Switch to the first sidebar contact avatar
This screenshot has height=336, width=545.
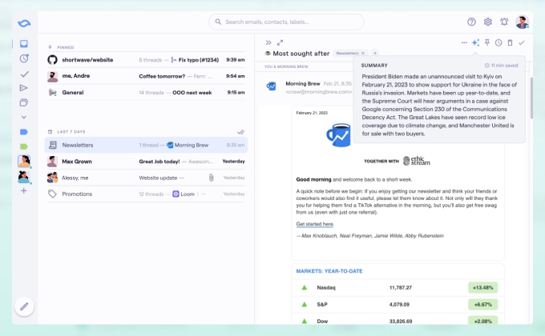[x=24, y=162]
